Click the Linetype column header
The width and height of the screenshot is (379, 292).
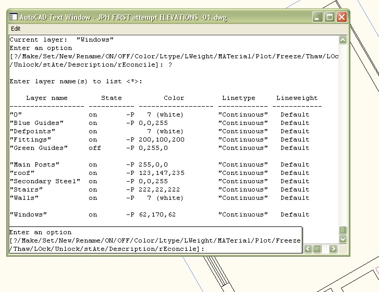(x=239, y=98)
